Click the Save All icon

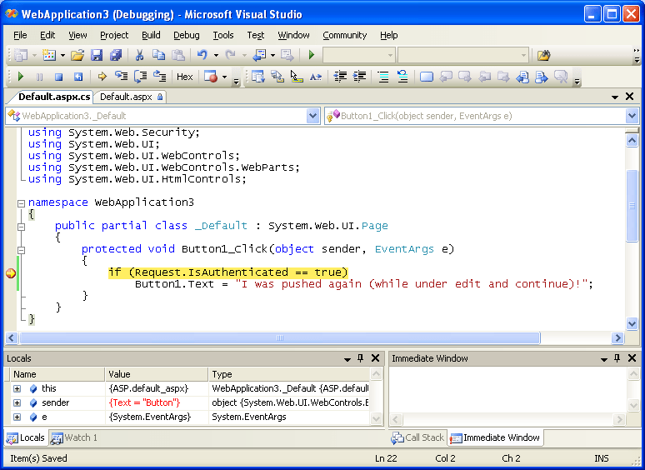(x=116, y=55)
